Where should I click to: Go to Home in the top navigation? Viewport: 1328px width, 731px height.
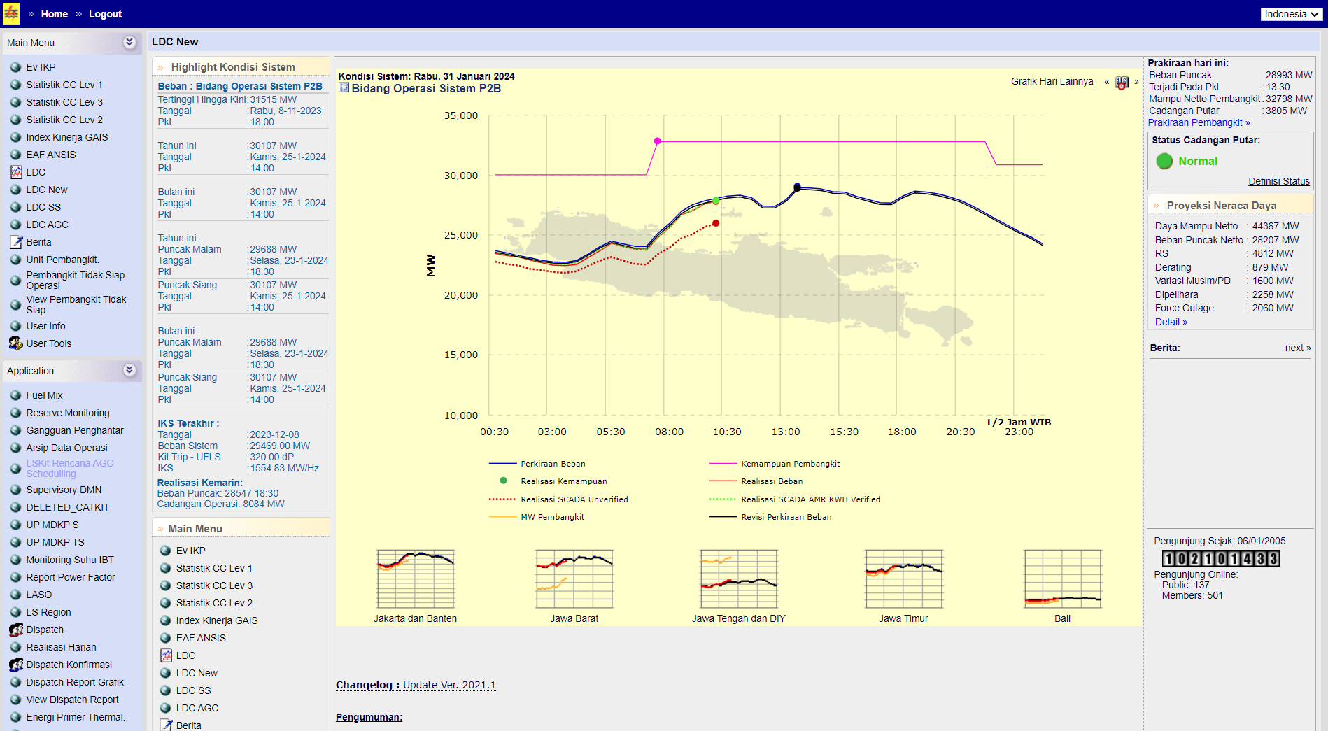55,14
